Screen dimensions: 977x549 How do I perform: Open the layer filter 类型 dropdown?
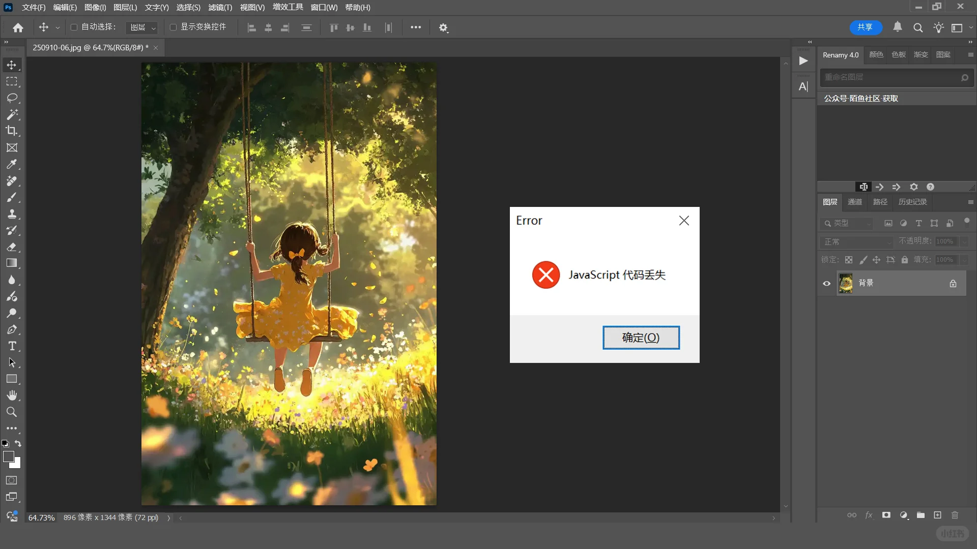847,223
